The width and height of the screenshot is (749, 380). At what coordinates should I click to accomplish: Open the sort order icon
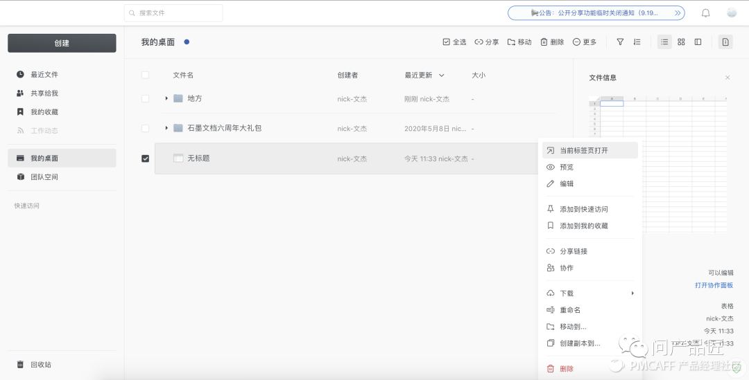point(637,42)
